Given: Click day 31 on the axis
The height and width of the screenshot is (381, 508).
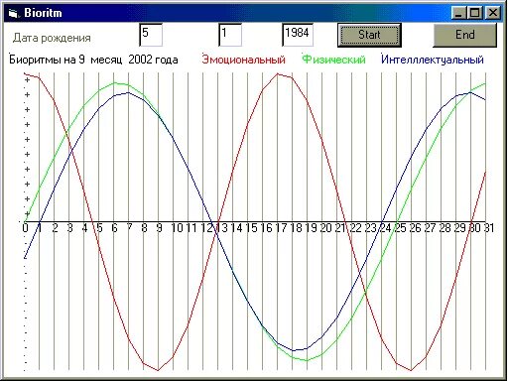Looking at the screenshot, I should pos(488,228).
